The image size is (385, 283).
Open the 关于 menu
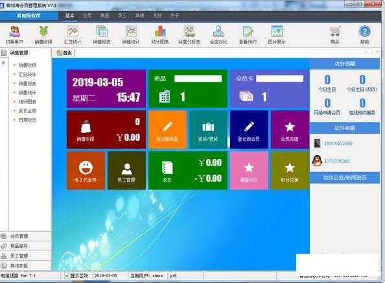(174, 16)
